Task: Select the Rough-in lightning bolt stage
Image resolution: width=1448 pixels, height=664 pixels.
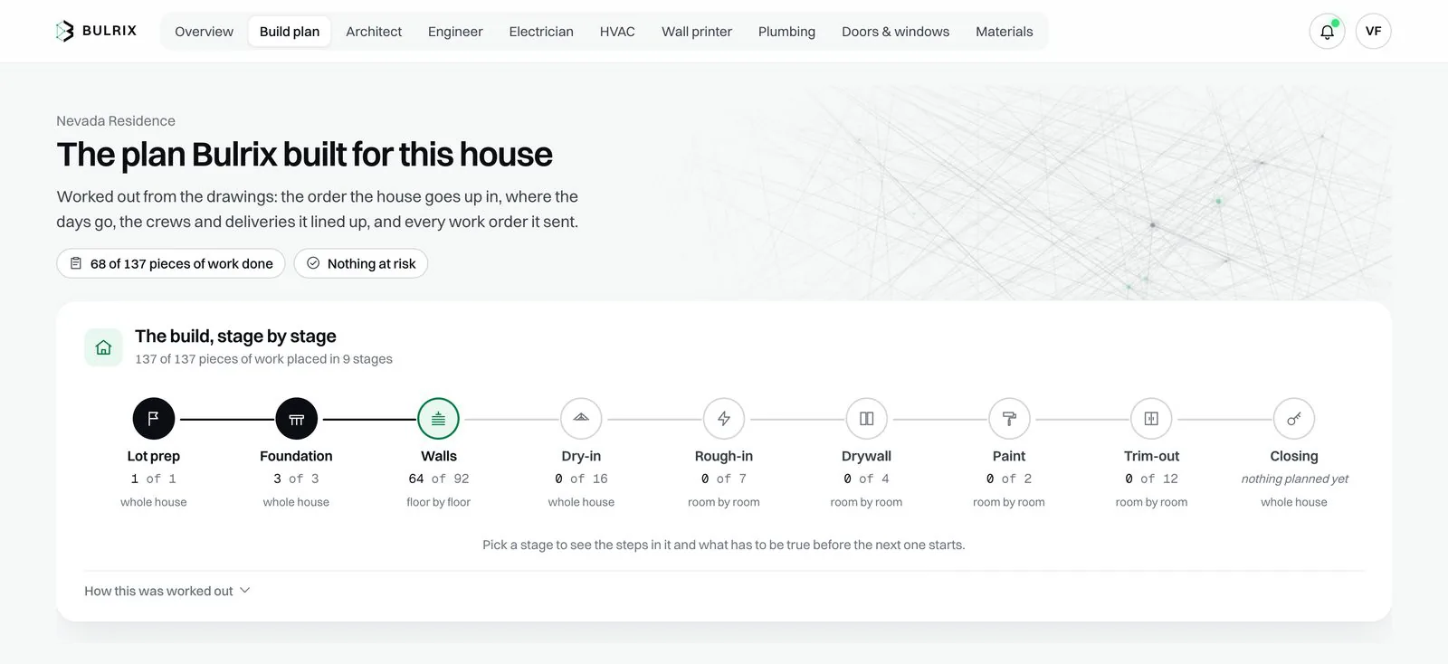Action: [724, 419]
